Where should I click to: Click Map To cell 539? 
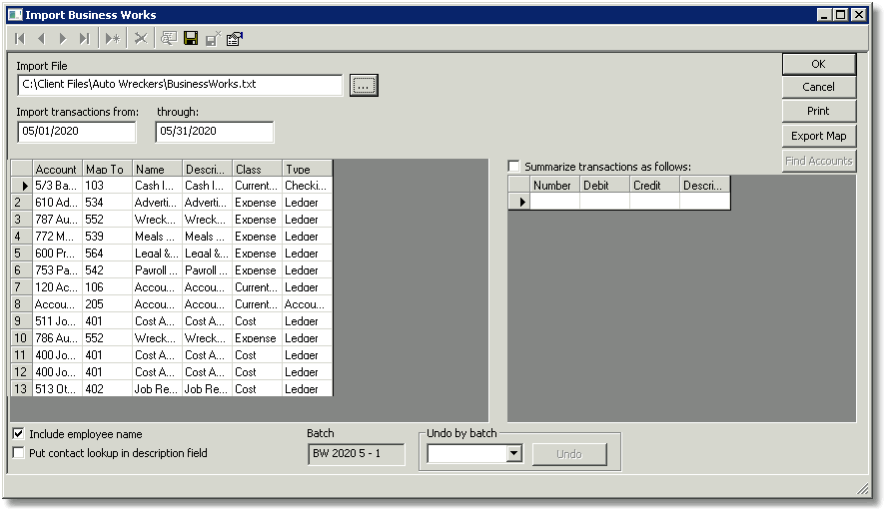coord(107,237)
